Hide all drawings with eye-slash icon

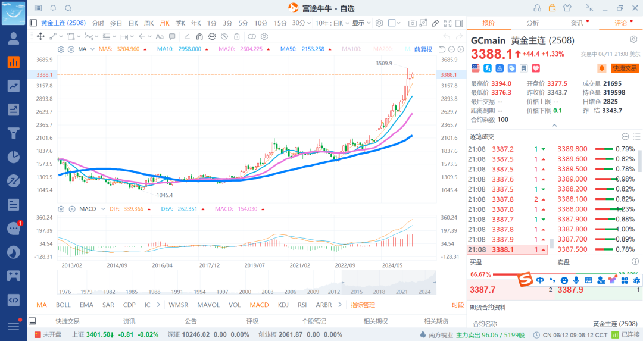(224, 36)
